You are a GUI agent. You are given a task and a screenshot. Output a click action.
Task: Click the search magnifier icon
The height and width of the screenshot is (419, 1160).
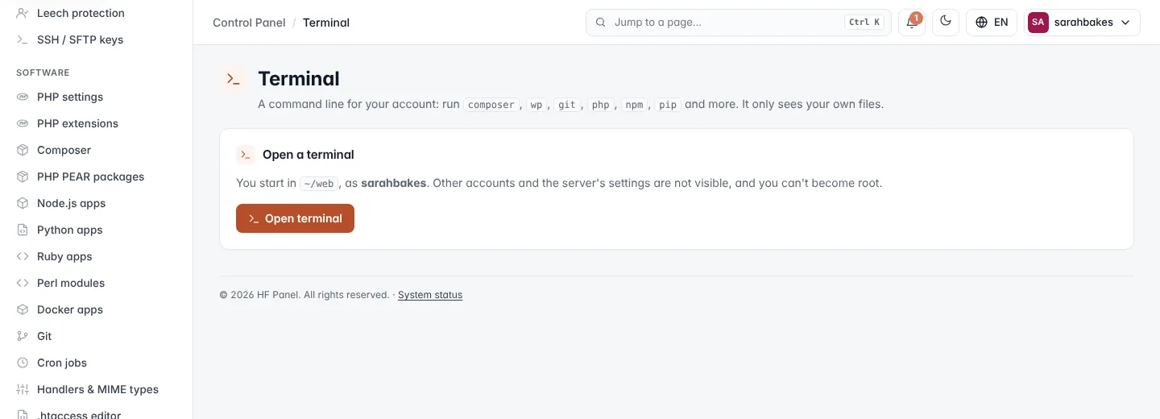pos(600,23)
